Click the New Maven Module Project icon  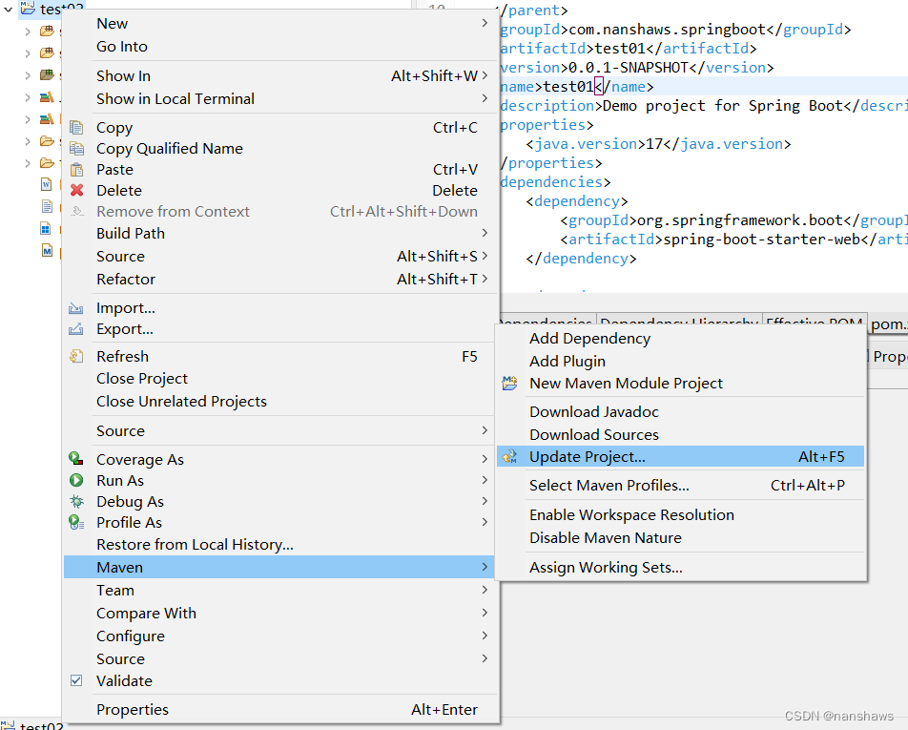[508, 382]
